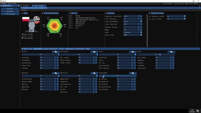Click the Contract panel vertical scrollbar
201x113 pixels.
click(x=147, y=31)
